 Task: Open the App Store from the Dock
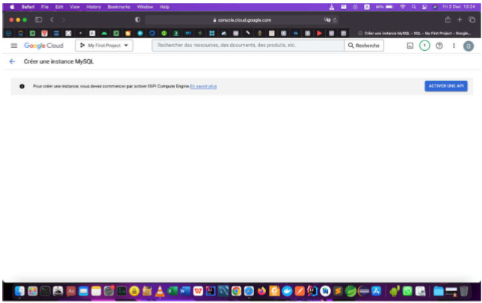click(376, 291)
